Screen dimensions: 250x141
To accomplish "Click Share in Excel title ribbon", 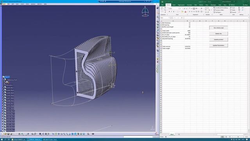I will [x=246, y=5].
